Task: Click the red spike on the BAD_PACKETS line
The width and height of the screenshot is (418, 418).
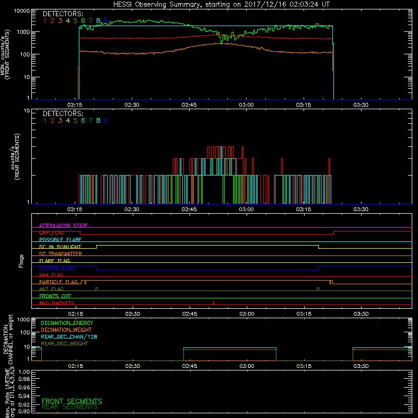Action: tap(214, 303)
